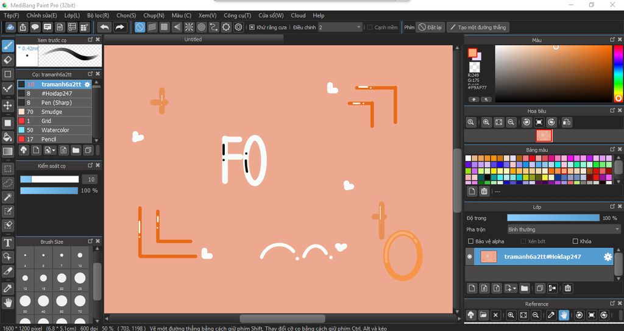The image size is (624, 331).
Task: Select the Hand tool in left toolbar
Action: (7, 303)
